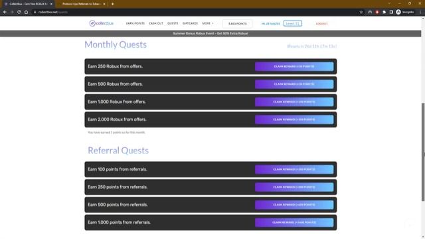Open the Giftcards menu item
This screenshot has width=425, height=239.
[190, 24]
